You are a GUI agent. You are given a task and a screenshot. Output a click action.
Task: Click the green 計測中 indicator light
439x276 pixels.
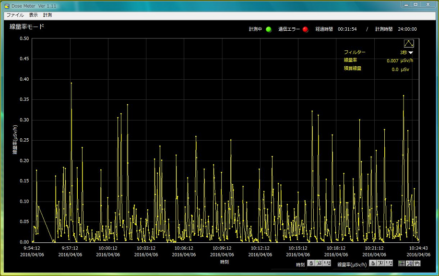tap(269, 29)
